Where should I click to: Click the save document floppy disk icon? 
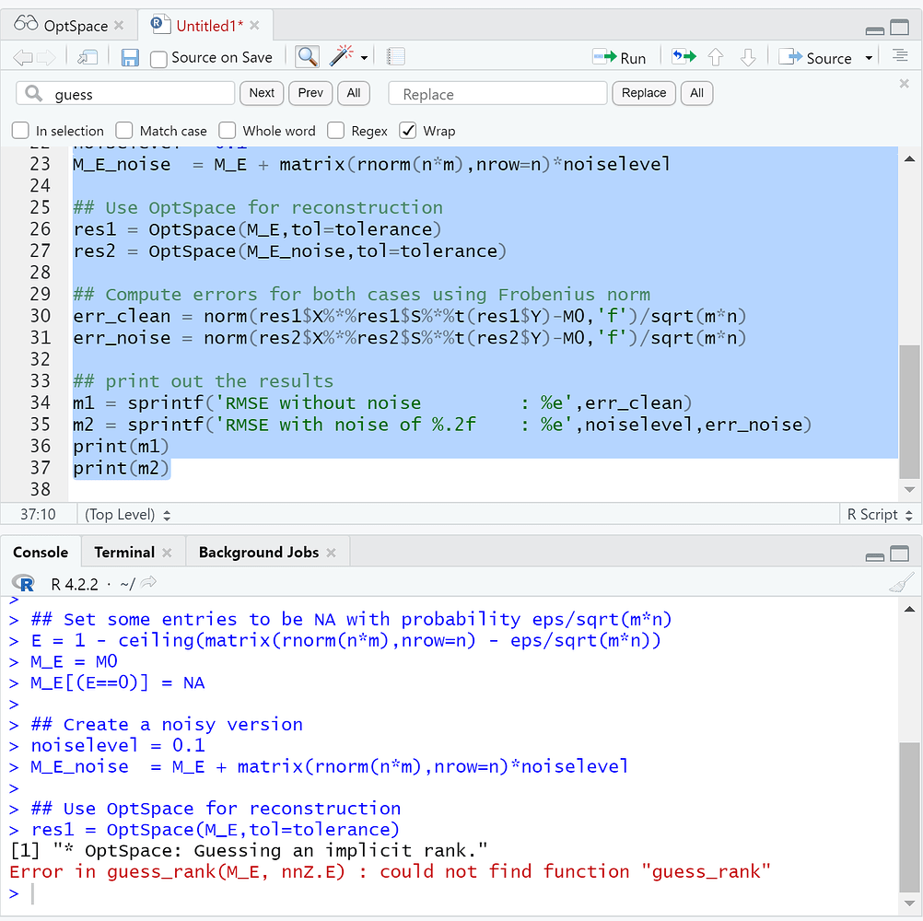click(130, 58)
